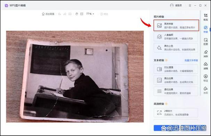Select the hand pan tool
The width and height of the screenshot is (211, 136).
pyautogui.click(x=76, y=14)
